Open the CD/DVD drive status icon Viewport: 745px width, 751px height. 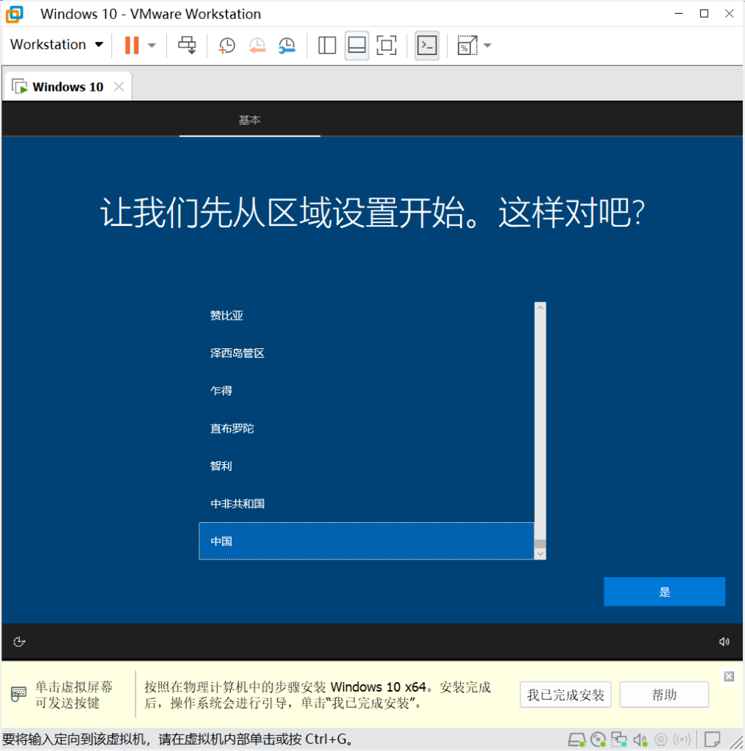598,740
